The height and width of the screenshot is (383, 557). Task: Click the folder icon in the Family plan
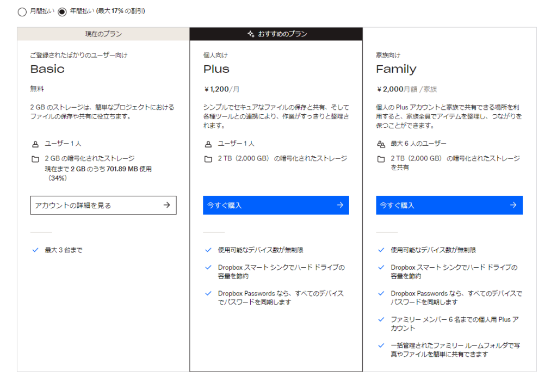381,159
